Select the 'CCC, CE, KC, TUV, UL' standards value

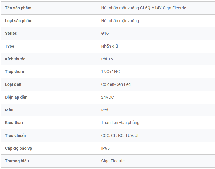tap(120, 135)
